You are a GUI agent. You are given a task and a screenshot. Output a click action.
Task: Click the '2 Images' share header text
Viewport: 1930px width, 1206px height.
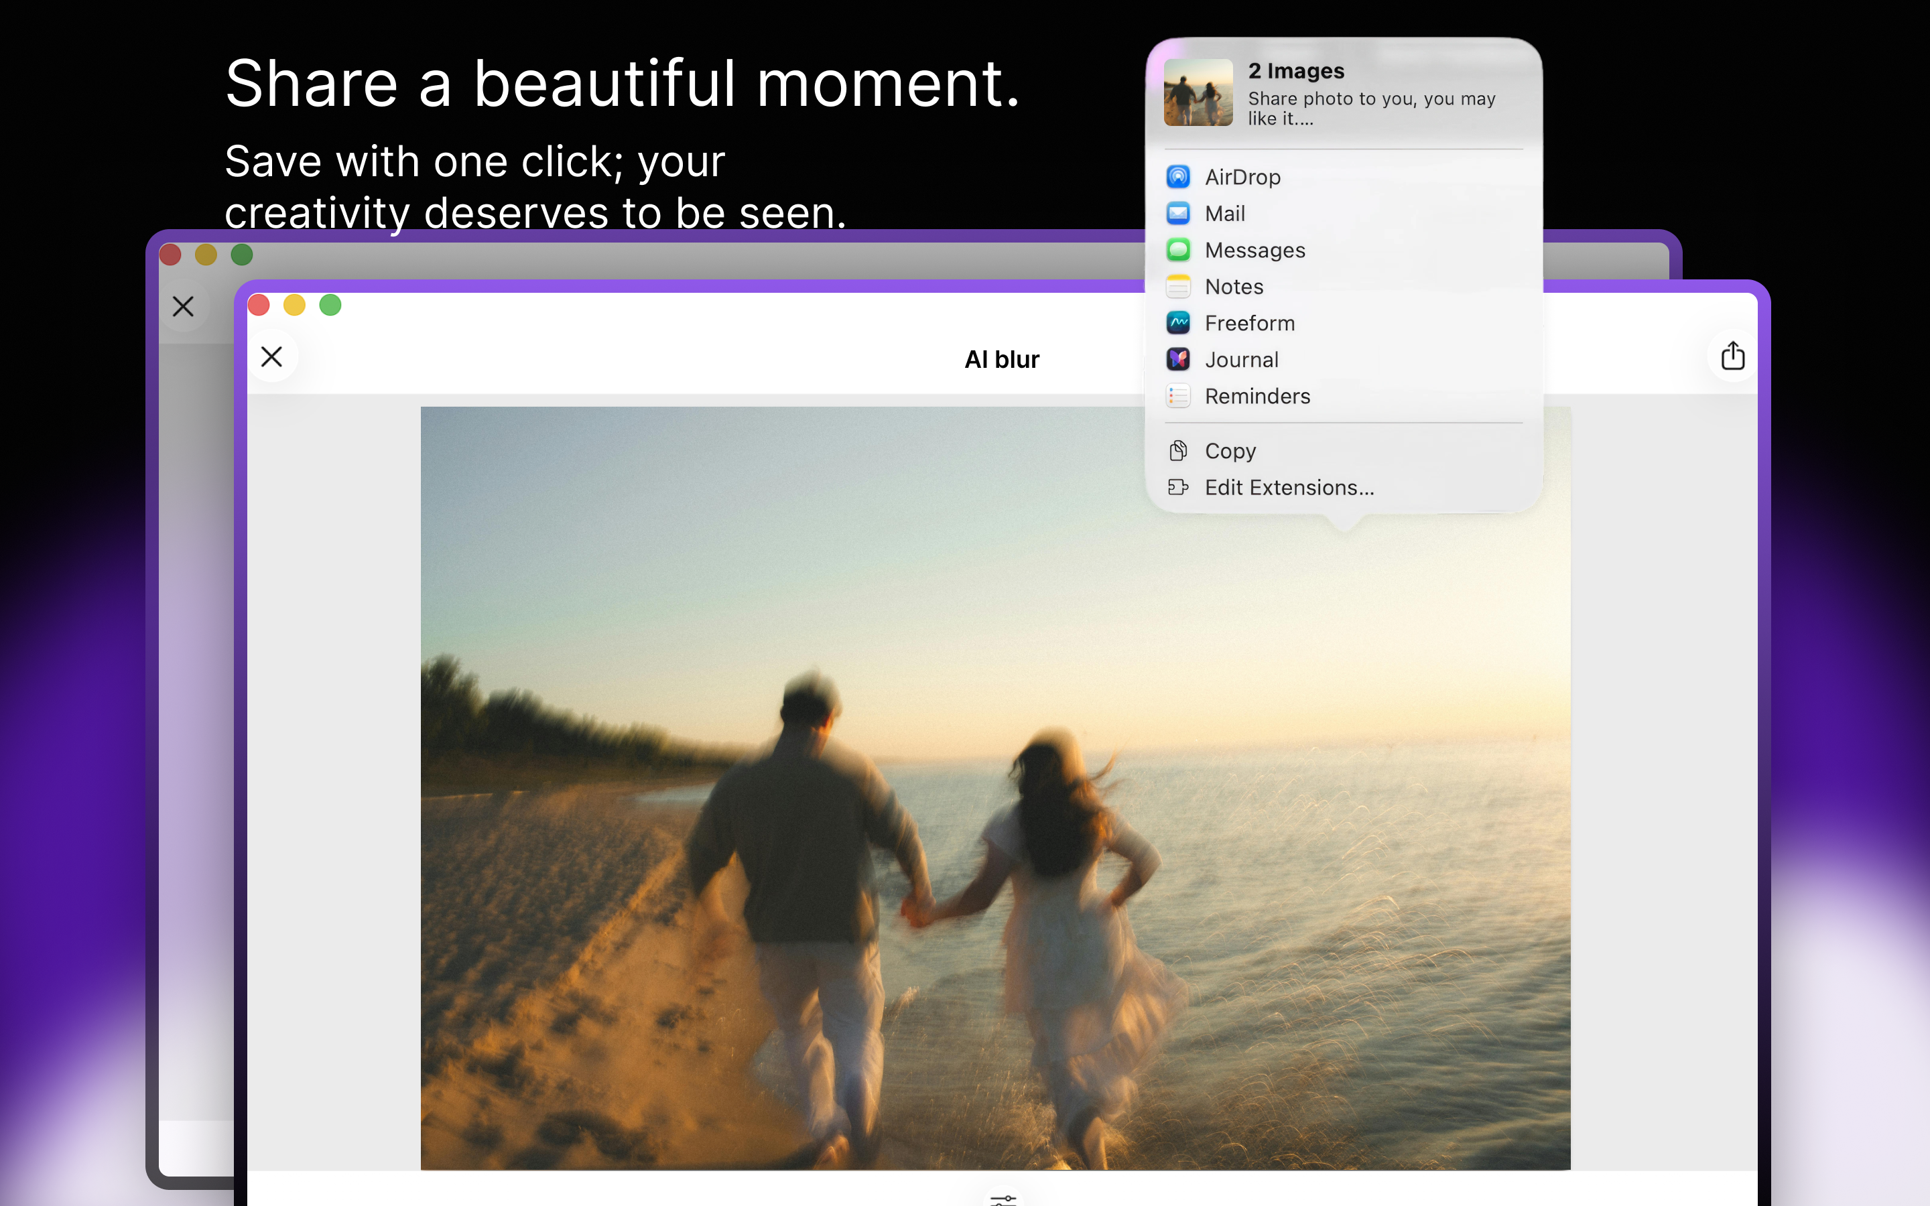[1296, 71]
